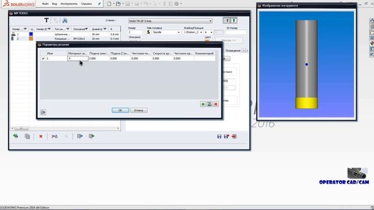Click the blue center point in tool preview

point(306,64)
